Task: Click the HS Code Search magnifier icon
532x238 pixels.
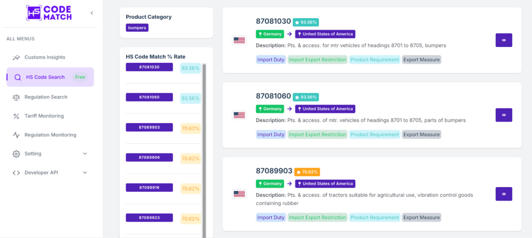Action: click(18, 77)
